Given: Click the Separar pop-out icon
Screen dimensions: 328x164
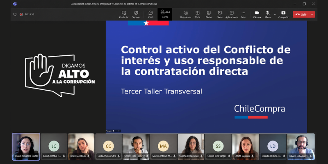Looking at the screenshot, I should 136,13.
